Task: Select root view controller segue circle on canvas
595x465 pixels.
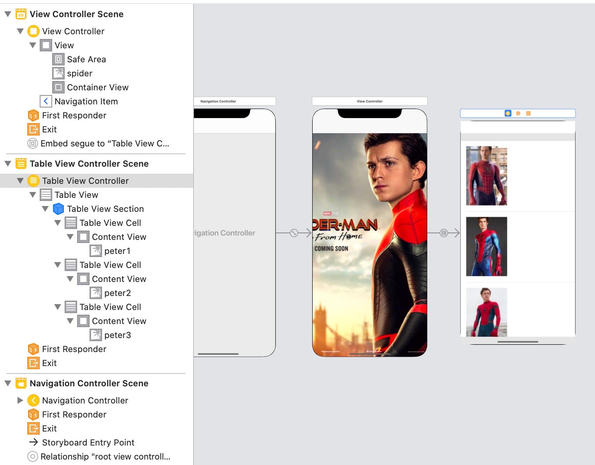Action: [x=294, y=233]
